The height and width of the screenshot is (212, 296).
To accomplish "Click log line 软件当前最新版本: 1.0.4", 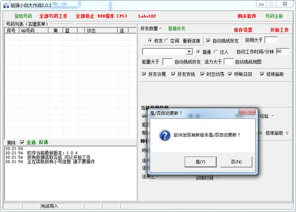I will pos(52,153).
